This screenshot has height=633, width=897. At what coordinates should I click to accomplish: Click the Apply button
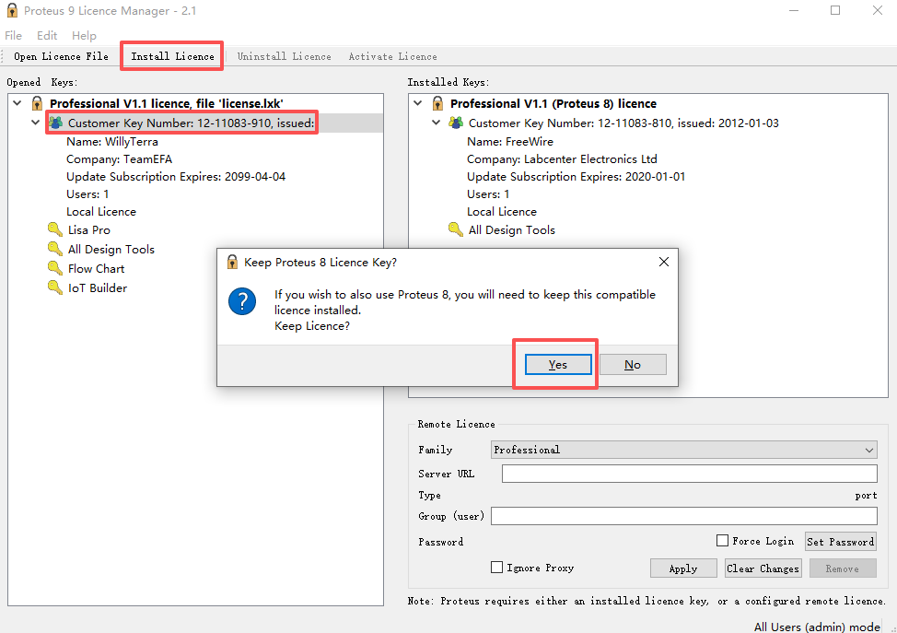(683, 569)
